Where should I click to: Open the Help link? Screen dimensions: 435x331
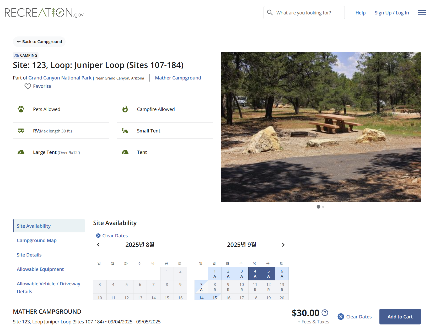(x=361, y=13)
